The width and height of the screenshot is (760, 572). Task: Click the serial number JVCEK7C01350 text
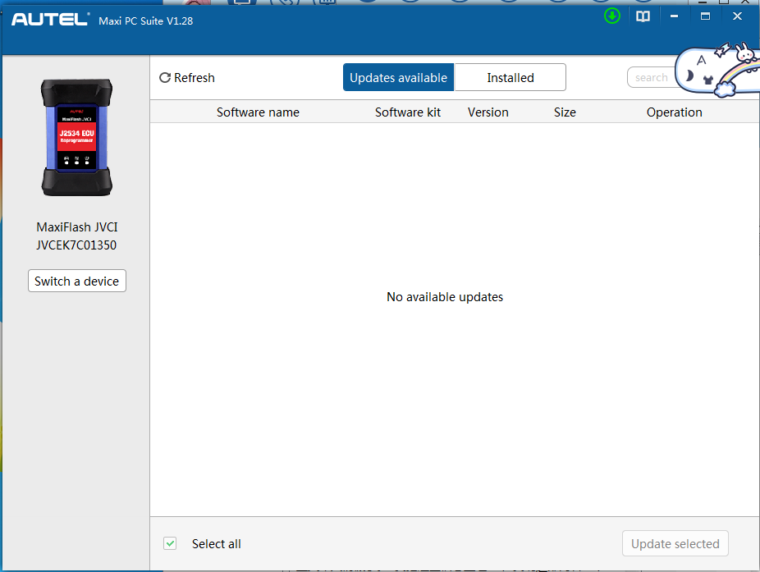pos(76,245)
